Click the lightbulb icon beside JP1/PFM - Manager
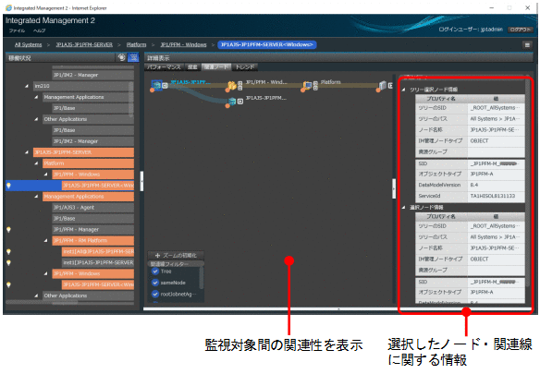This screenshot has height=374, width=540. (x=9, y=230)
